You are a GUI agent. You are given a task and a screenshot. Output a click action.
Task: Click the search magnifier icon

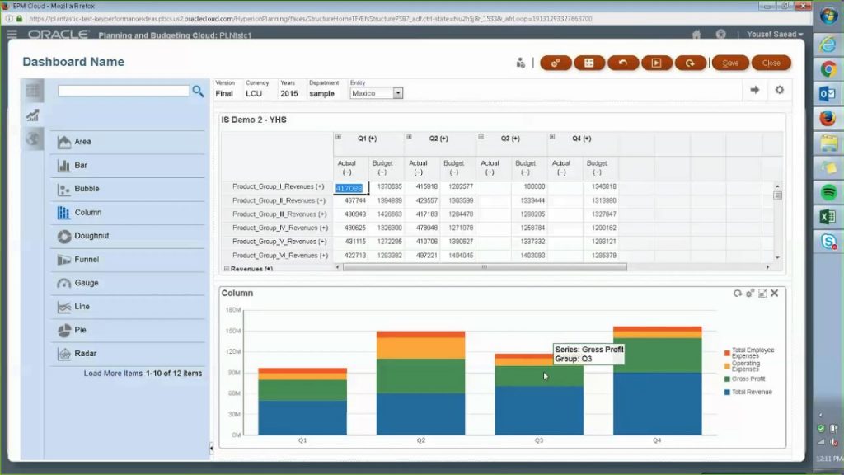tap(198, 91)
